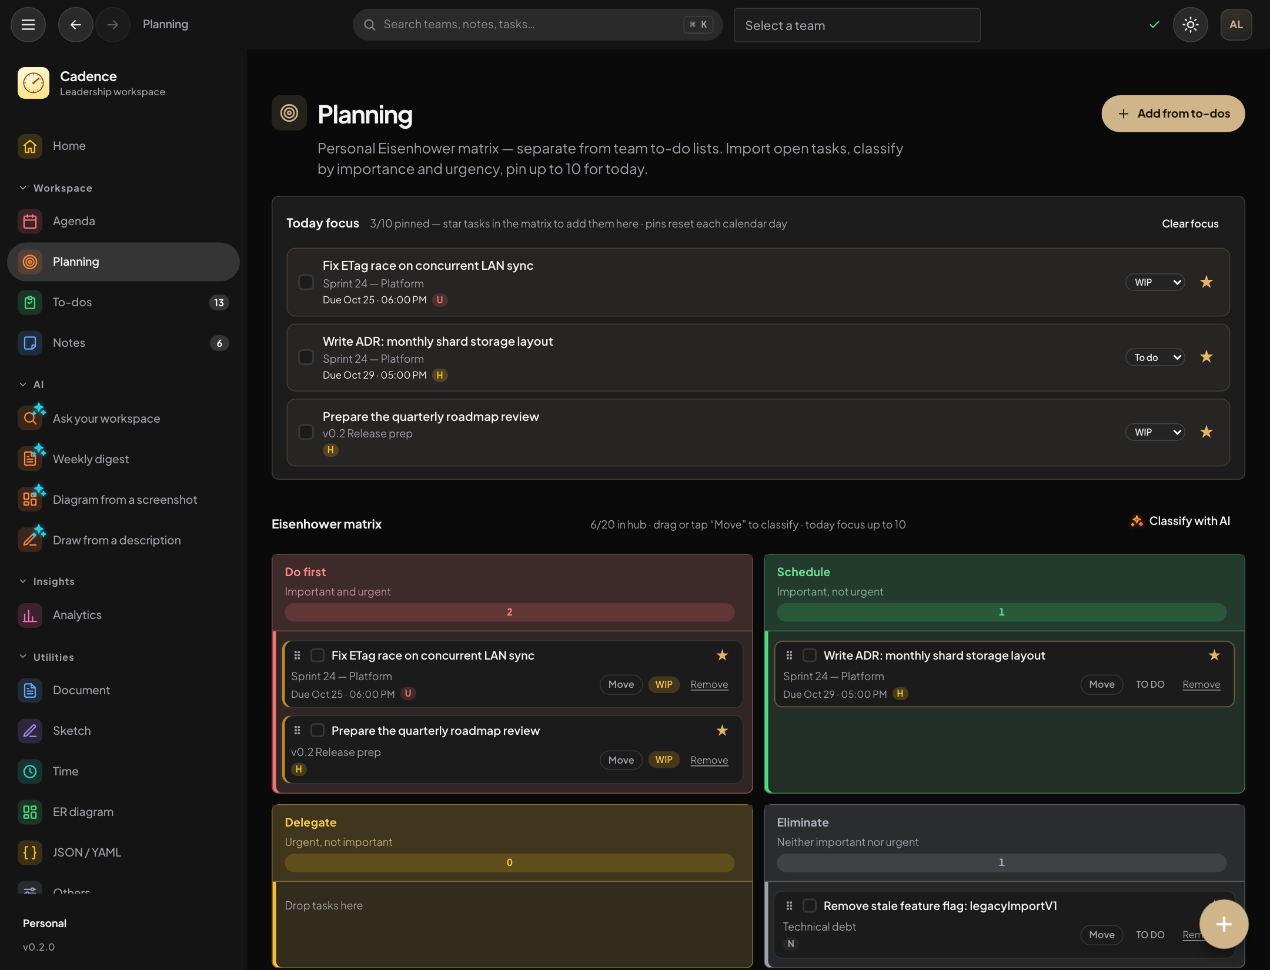Tick Remove stale feature flag checkbox
1270x970 pixels.
click(810, 906)
